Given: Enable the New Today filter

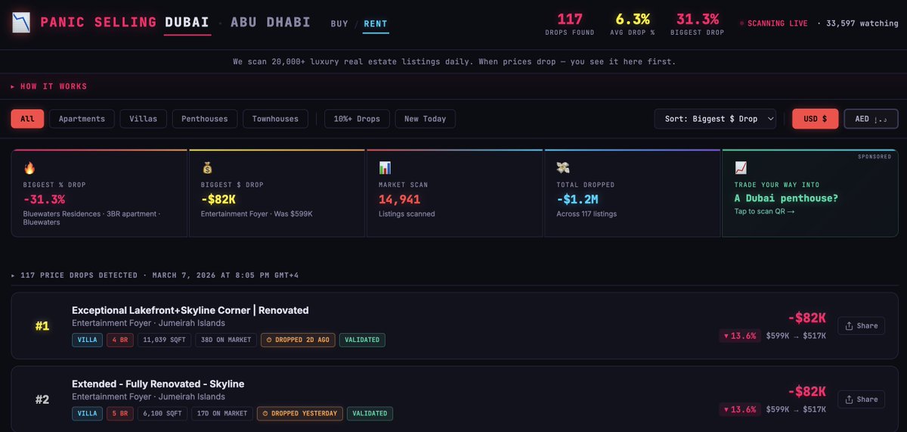Looking at the screenshot, I should point(425,119).
